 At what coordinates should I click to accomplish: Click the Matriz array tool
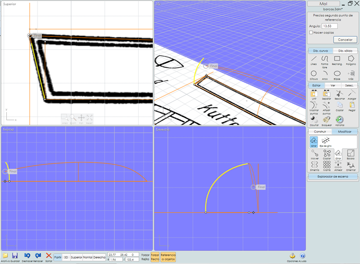327,166
